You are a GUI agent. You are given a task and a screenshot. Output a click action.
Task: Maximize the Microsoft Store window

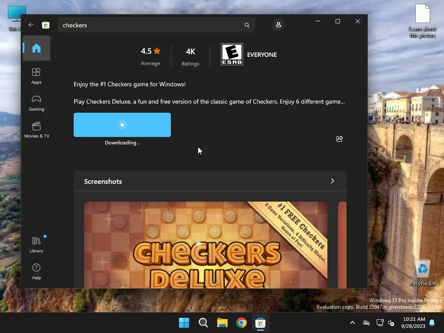[x=337, y=21]
